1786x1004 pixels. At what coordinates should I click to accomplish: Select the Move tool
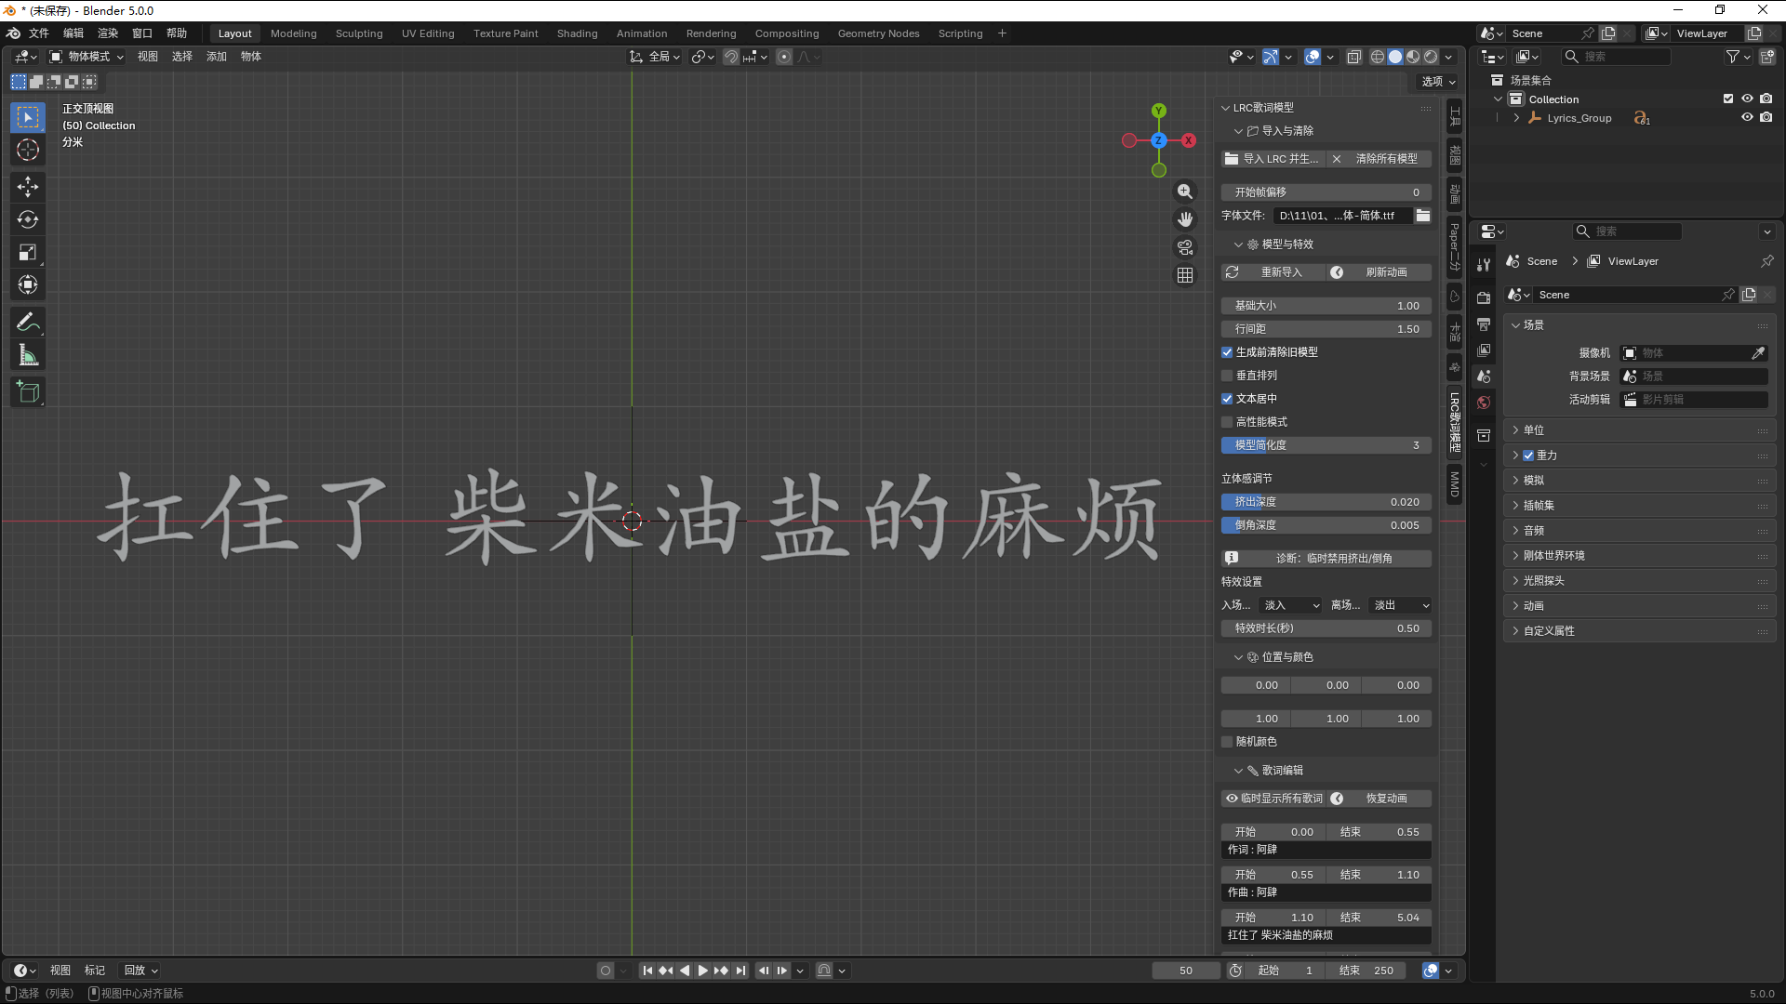point(28,187)
